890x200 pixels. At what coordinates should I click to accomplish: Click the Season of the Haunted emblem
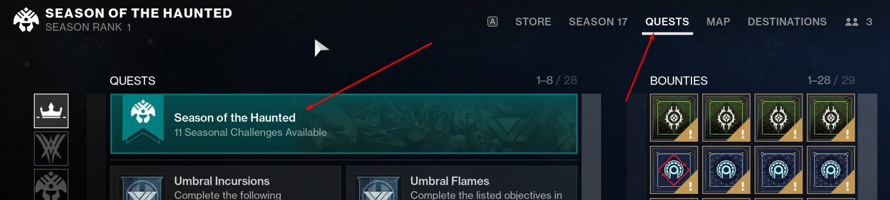coord(26,19)
